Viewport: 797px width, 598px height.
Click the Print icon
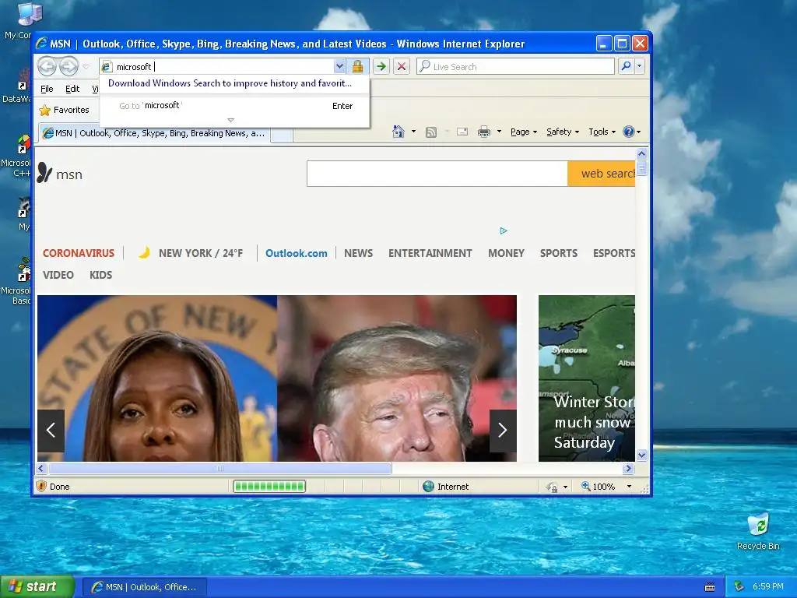pyautogui.click(x=484, y=132)
